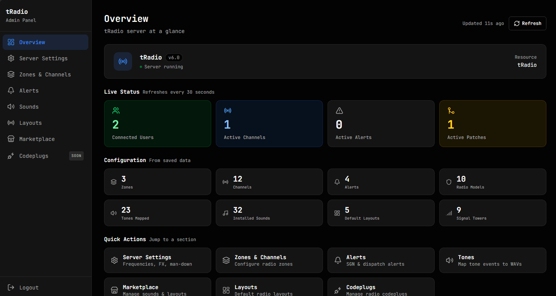
Task: Click the Active Patches branch icon
Action: tap(451, 111)
